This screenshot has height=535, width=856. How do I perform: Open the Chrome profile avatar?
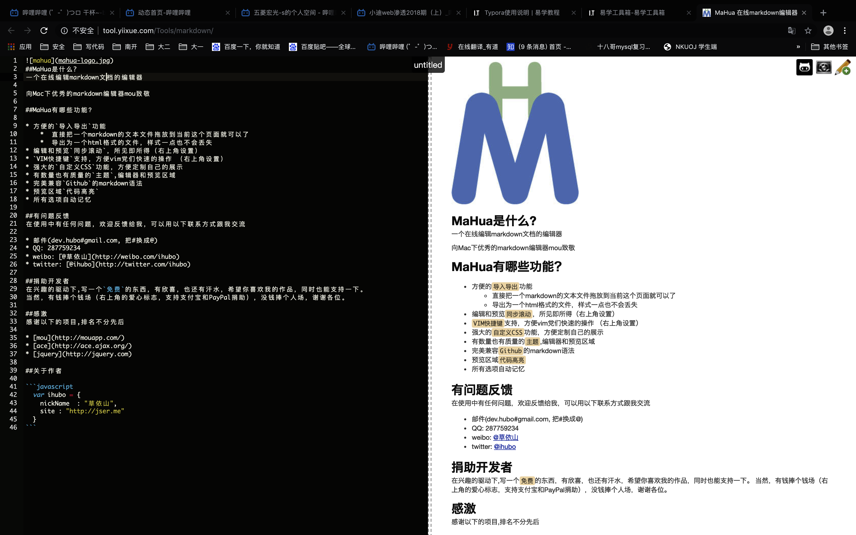[x=828, y=31]
